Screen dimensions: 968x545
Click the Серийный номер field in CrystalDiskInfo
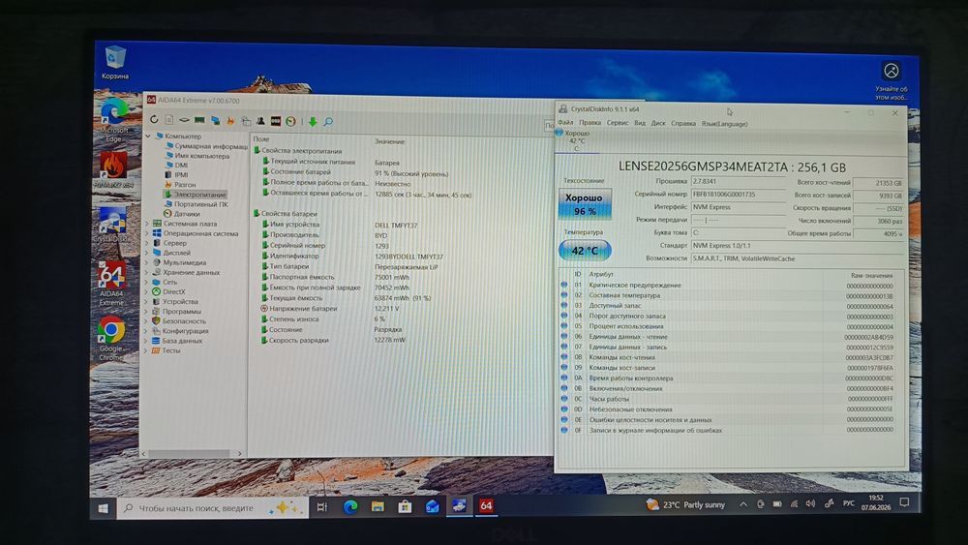[738, 194]
